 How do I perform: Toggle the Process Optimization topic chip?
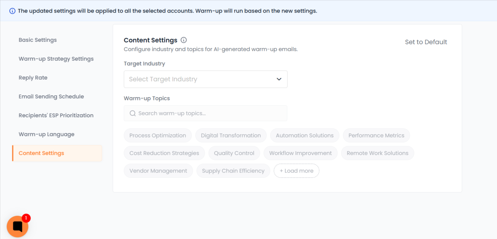[157, 135]
